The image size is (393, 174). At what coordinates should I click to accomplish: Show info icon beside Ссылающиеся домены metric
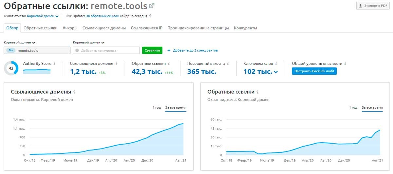coord(116,63)
